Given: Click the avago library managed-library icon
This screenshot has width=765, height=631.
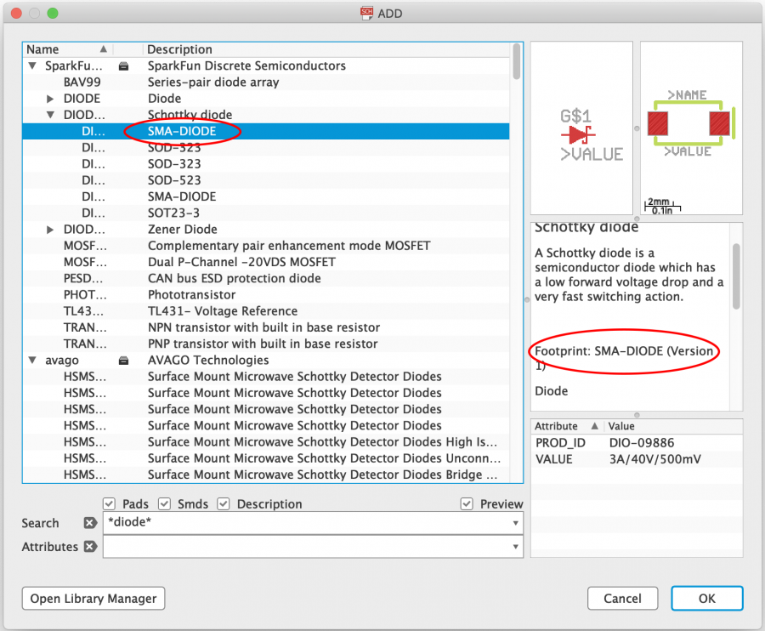Looking at the screenshot, I should point(124,361).
